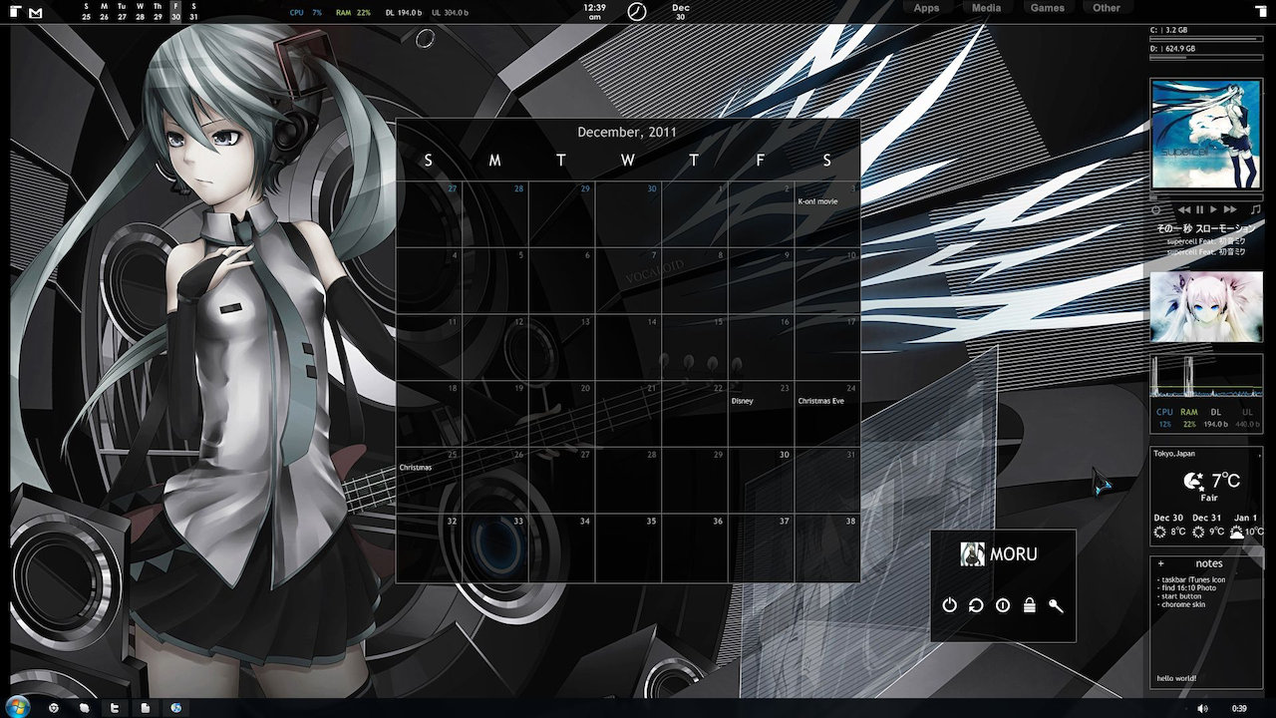
Task: Click the MORU username text
Action: pos(1014,554)
